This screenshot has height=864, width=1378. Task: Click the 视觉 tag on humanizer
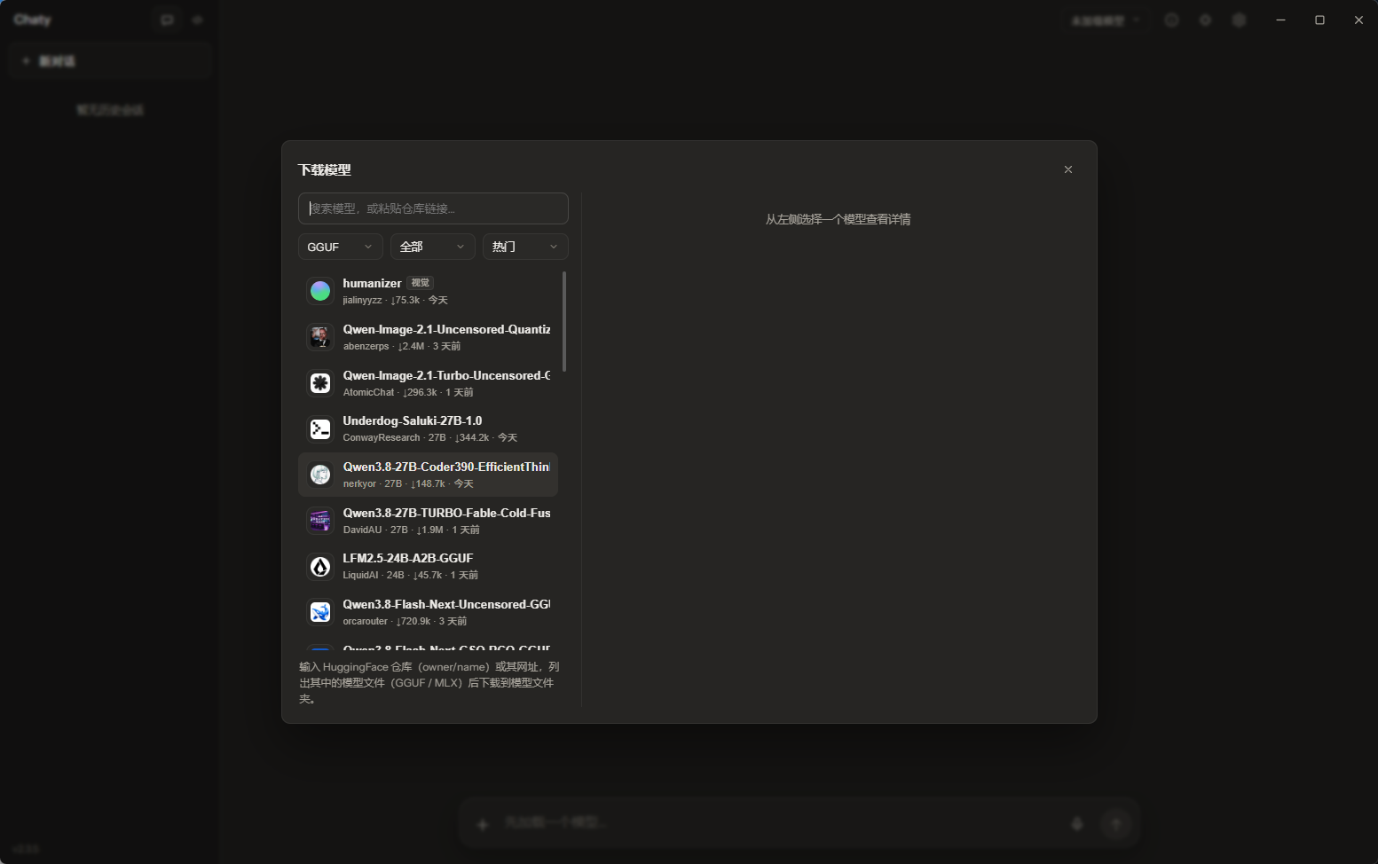(421, 283)
